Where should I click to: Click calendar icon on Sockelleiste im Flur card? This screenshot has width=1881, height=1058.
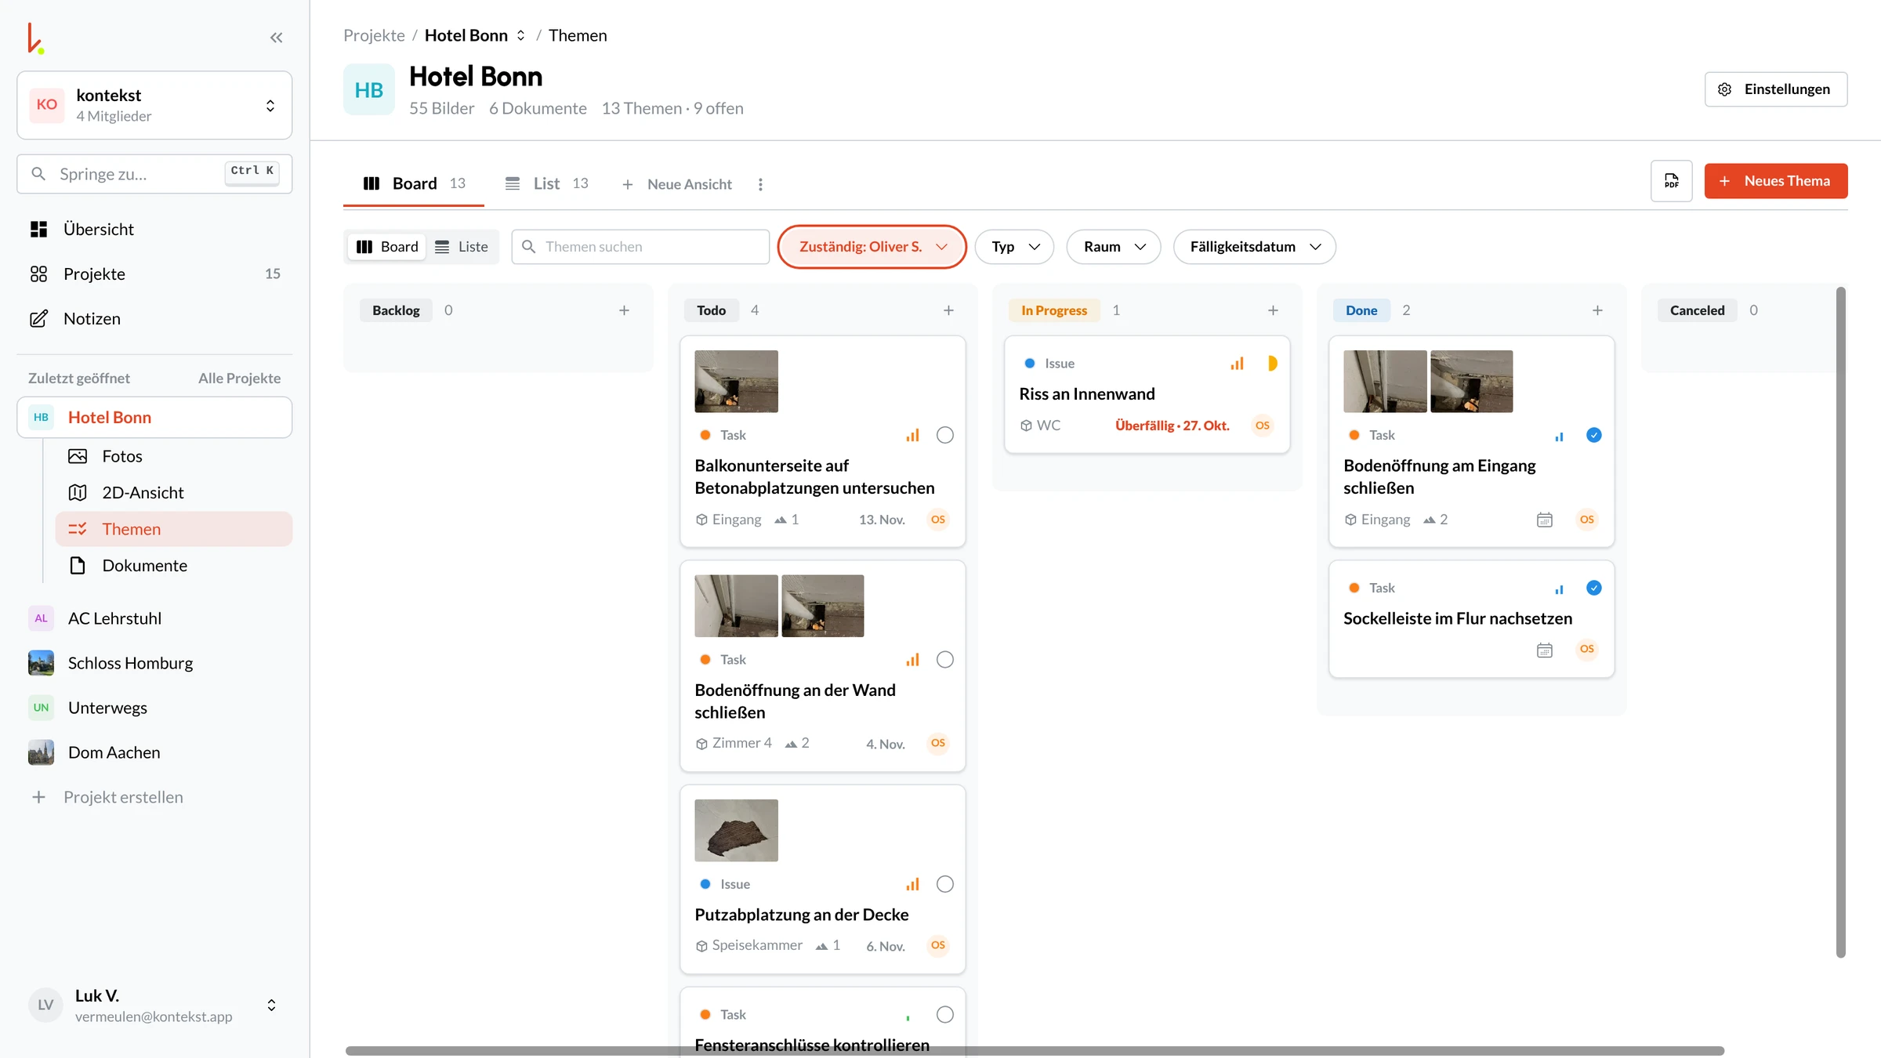(x=1544, y=650)
